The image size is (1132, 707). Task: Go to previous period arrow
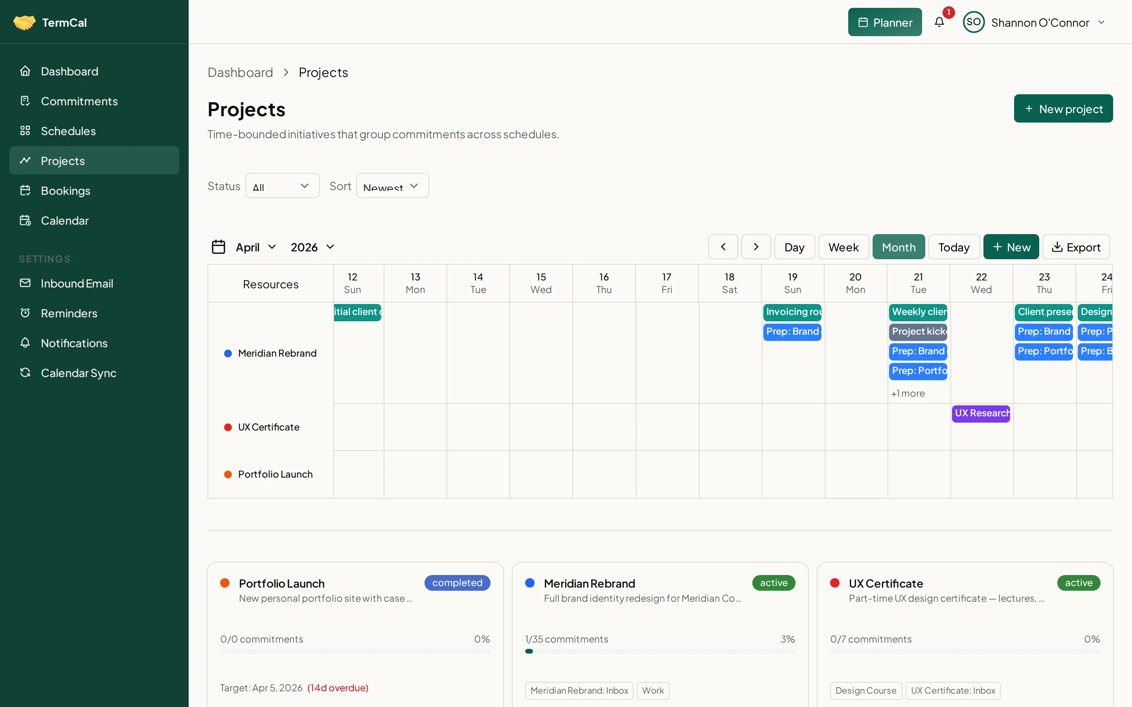pyautogui.click(x=723, y=247)
